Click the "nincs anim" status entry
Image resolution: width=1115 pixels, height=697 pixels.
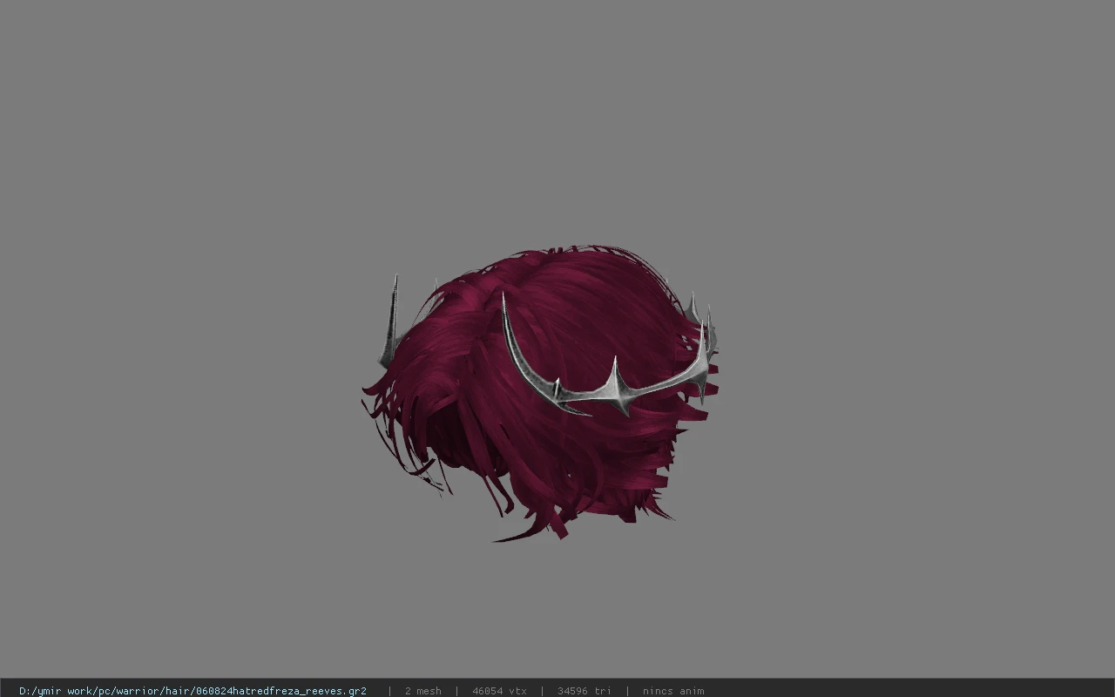(673, 691)
